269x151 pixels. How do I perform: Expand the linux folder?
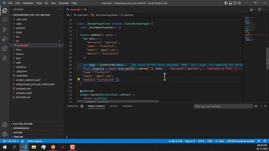[x=18, y=49]
